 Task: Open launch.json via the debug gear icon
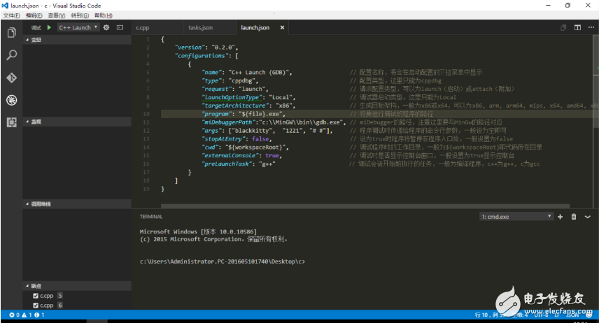point(106,27)
